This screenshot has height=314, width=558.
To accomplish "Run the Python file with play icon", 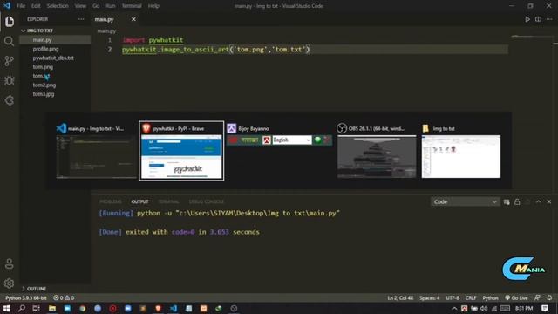I will point(527,19).
